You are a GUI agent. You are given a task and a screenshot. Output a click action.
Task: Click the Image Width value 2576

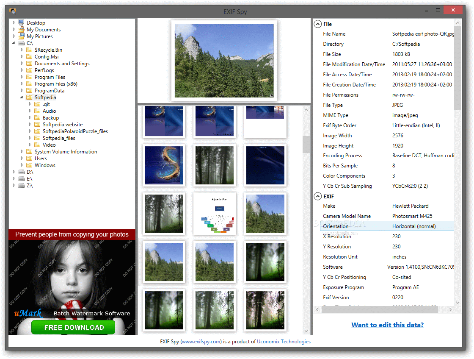(398, 136)
